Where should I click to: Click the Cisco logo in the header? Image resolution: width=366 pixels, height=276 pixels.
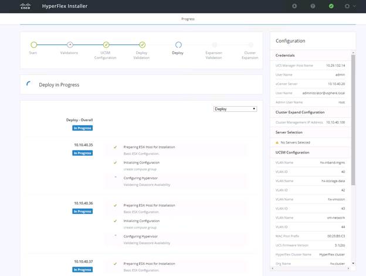25,6
